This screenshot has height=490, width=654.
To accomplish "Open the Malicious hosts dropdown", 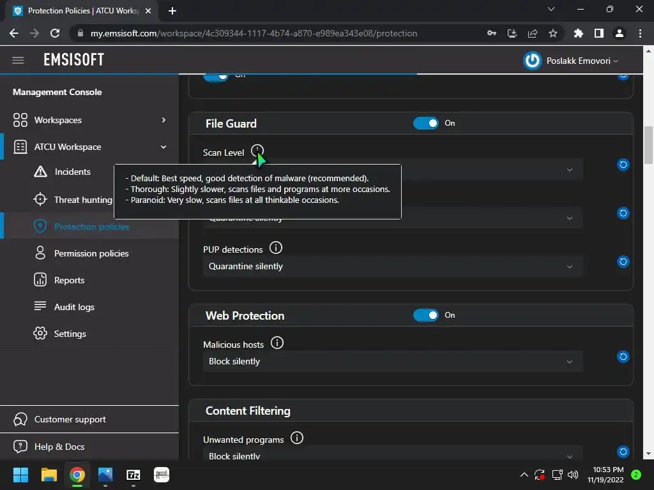I will 393,361.
